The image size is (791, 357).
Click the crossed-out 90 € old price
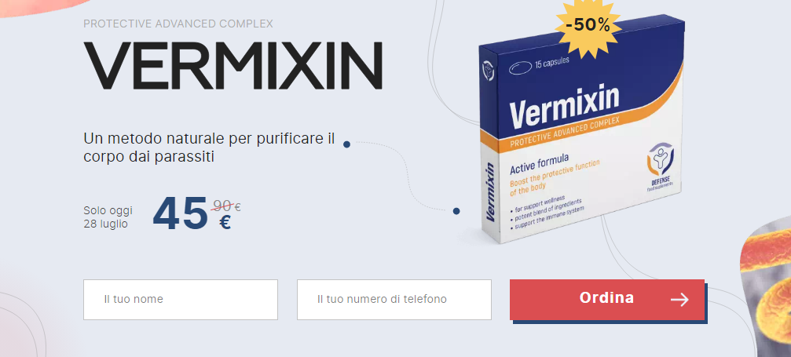coord(226,206)
